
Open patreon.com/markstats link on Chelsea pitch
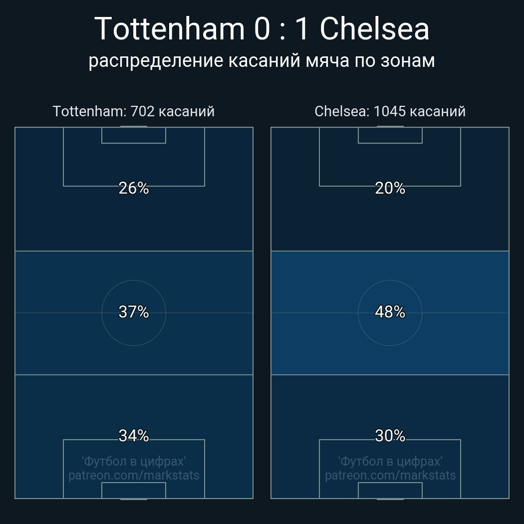[x=390, y=476]
